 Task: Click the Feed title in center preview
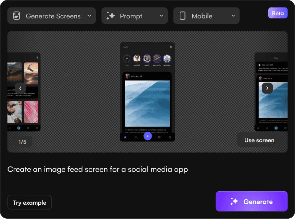(x=126, y=47)
